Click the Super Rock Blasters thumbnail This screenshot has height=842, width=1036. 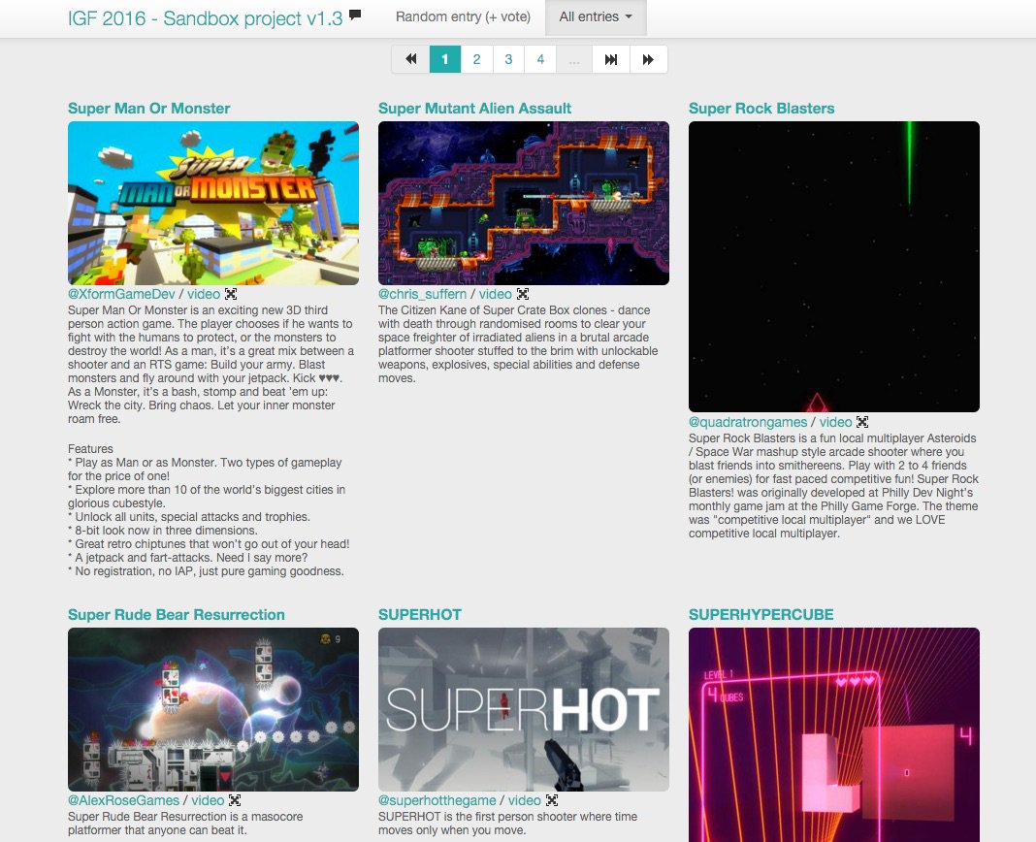point(834,267)
